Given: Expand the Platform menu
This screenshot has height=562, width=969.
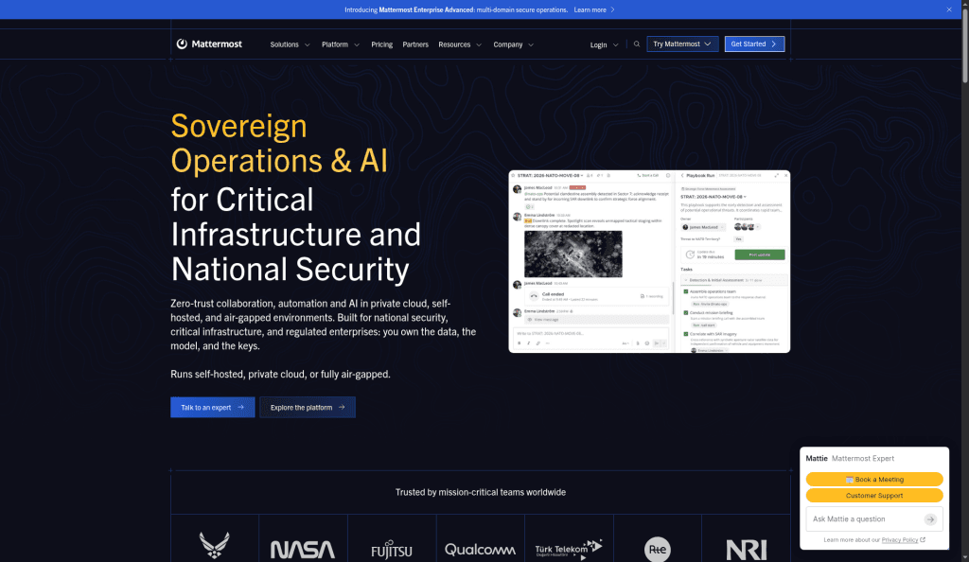Looking at the screenshot, I should 341,44.
